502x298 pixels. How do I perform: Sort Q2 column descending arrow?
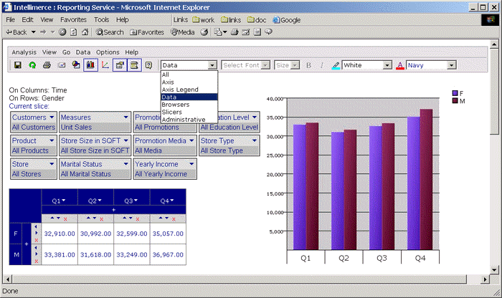[x=94, y=218]
